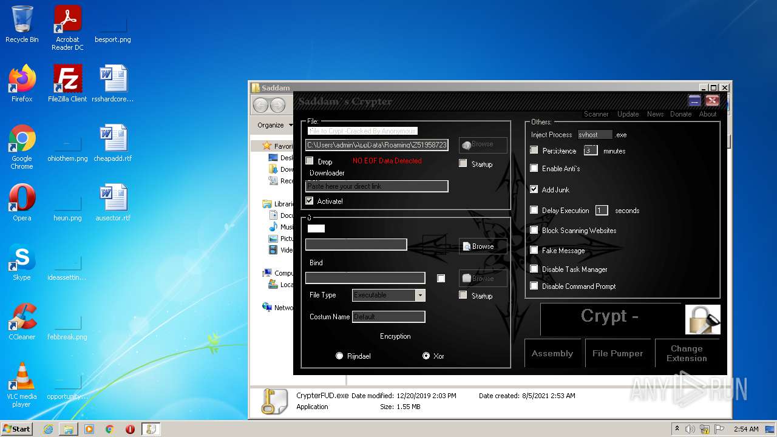This screenshot has height=437, width=777.
Task: Click the Persistence minutes value box
Action: (590, 151)
